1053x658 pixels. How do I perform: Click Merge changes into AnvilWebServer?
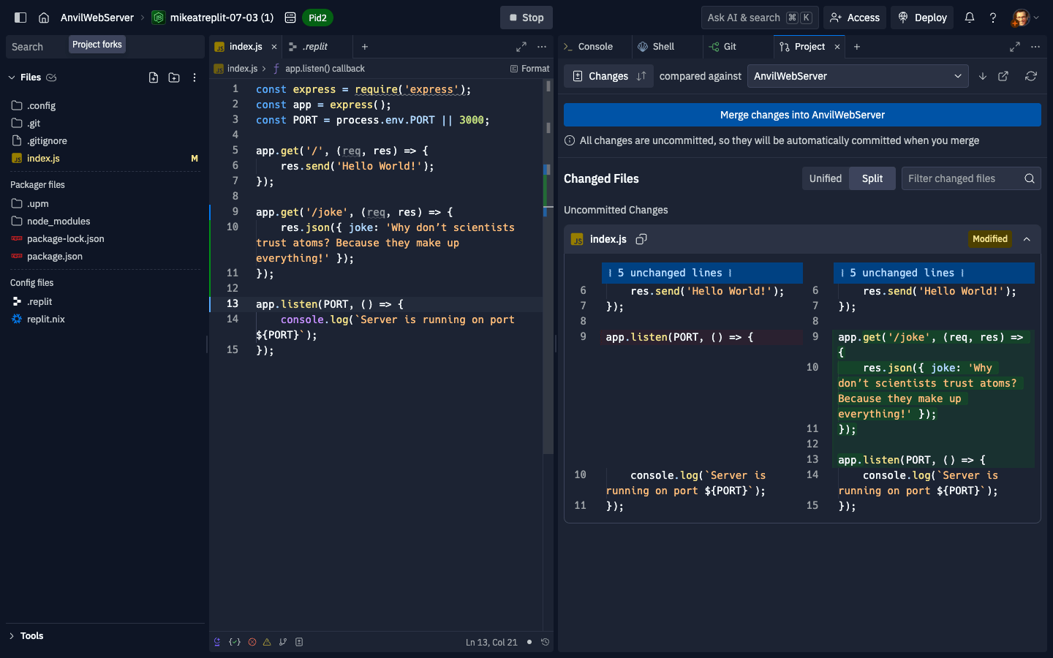click(x=802, y=115)
